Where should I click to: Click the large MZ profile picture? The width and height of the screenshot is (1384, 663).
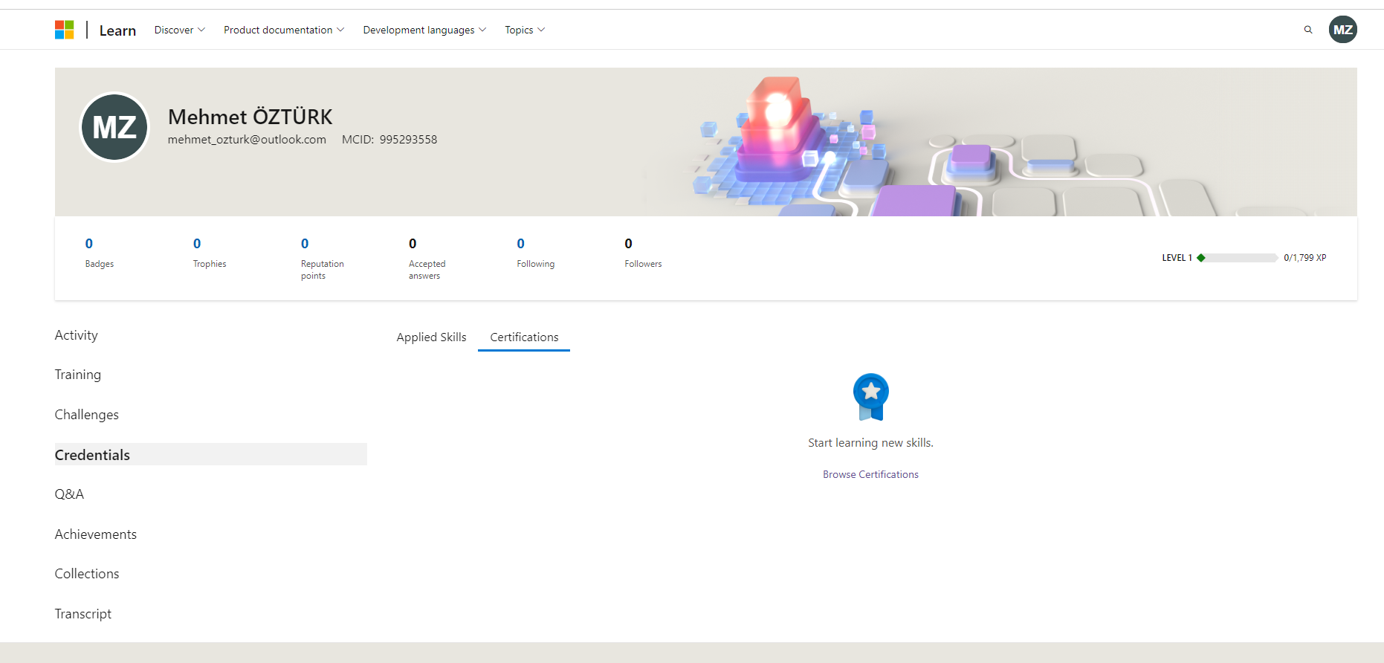[114, 127]
